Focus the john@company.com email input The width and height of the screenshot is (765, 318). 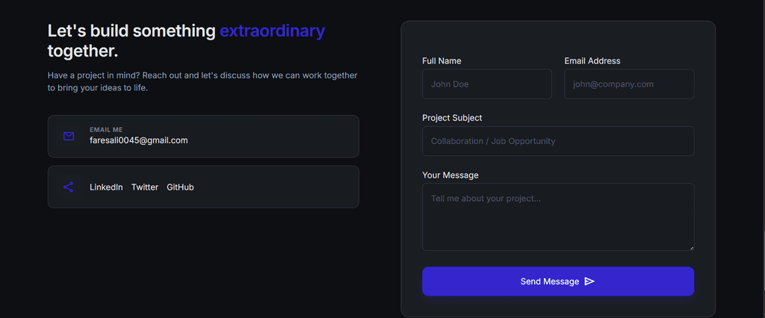(x=629, y=84)
